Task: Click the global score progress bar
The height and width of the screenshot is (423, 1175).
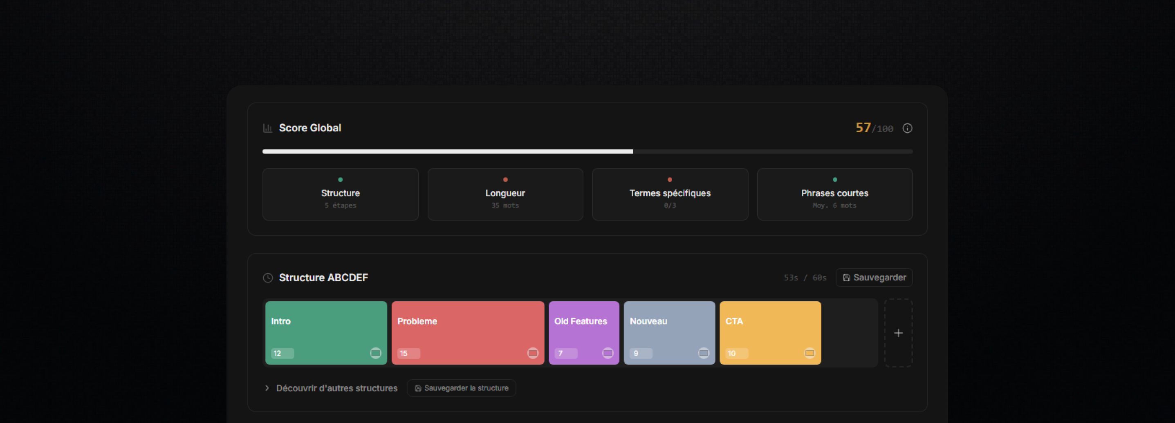Action: click(587, 151)
